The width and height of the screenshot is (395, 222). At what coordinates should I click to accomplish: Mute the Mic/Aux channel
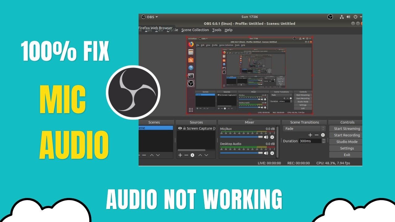266,137
